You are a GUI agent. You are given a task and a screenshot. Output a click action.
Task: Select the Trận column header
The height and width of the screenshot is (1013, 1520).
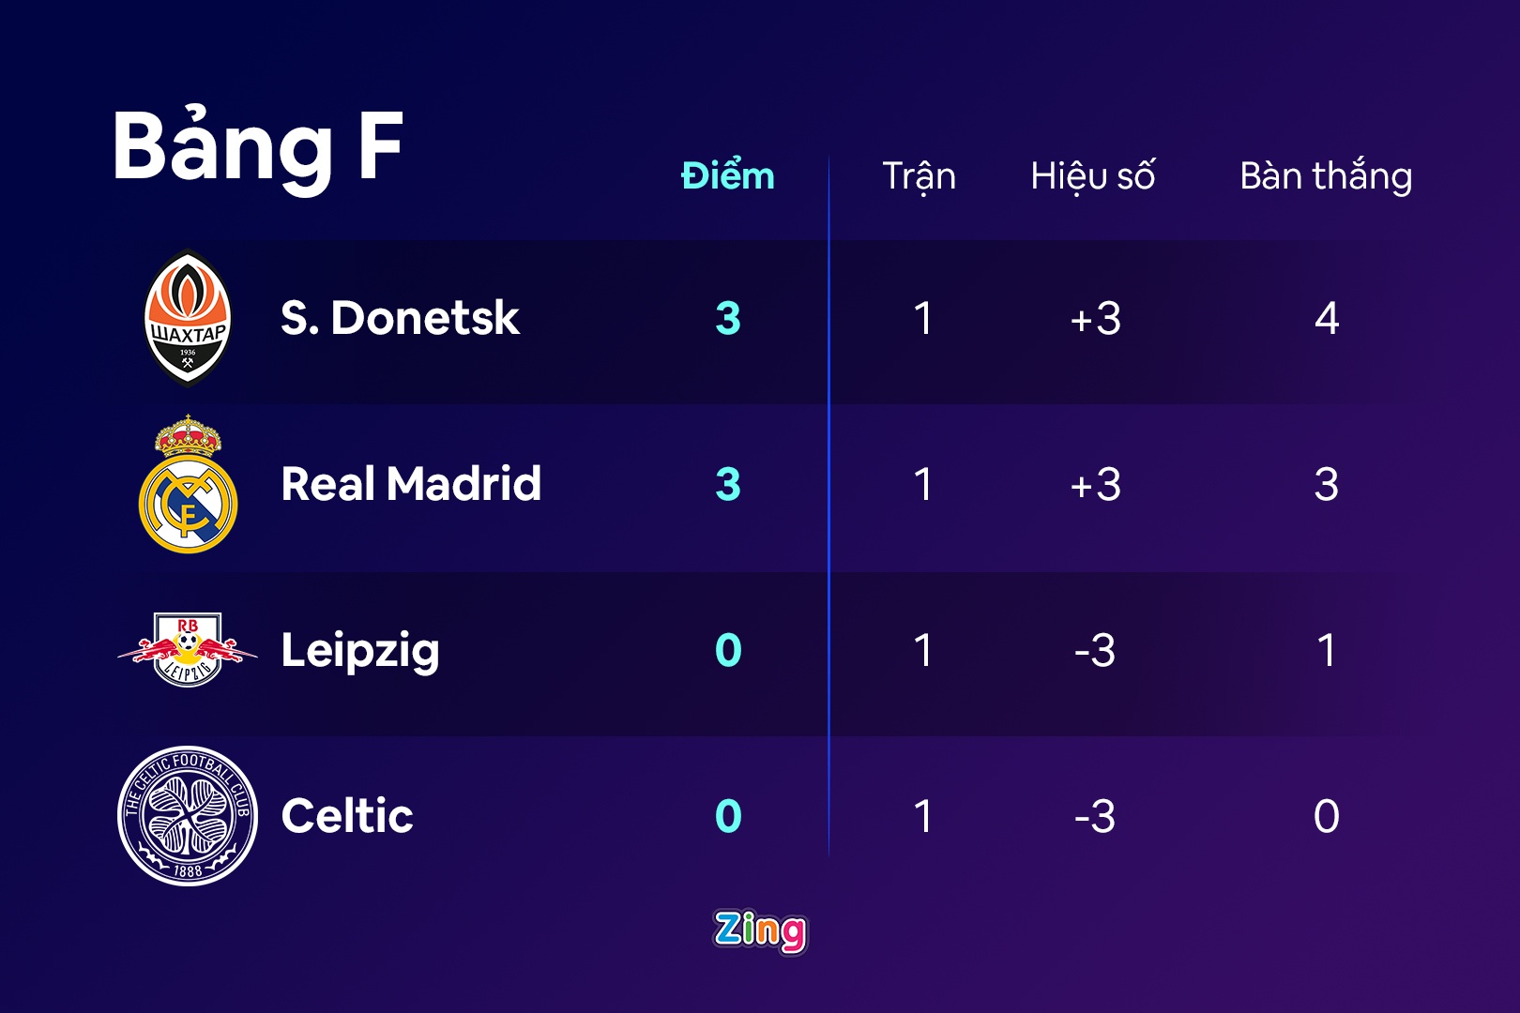[x=919, y=176]
